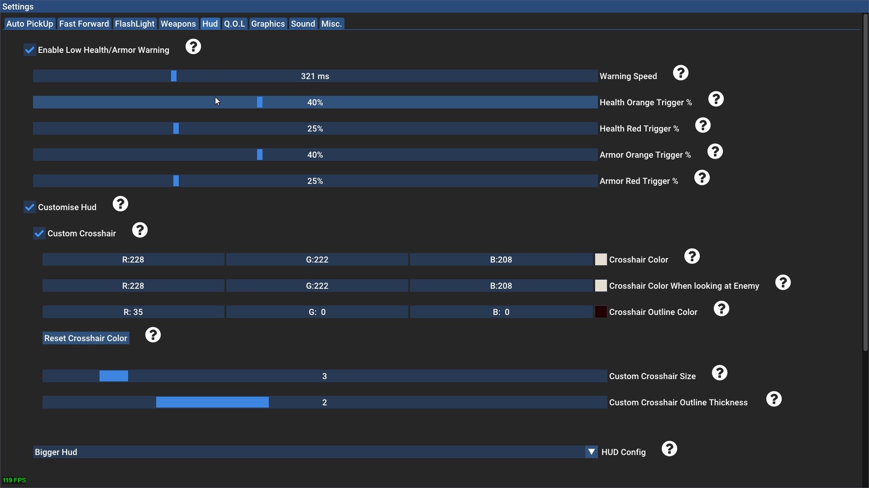Image resolution: width=869 pixels, height=488 pixels.
Task: Open help for Customise Hud option
Action: click(x=120, y=204)
